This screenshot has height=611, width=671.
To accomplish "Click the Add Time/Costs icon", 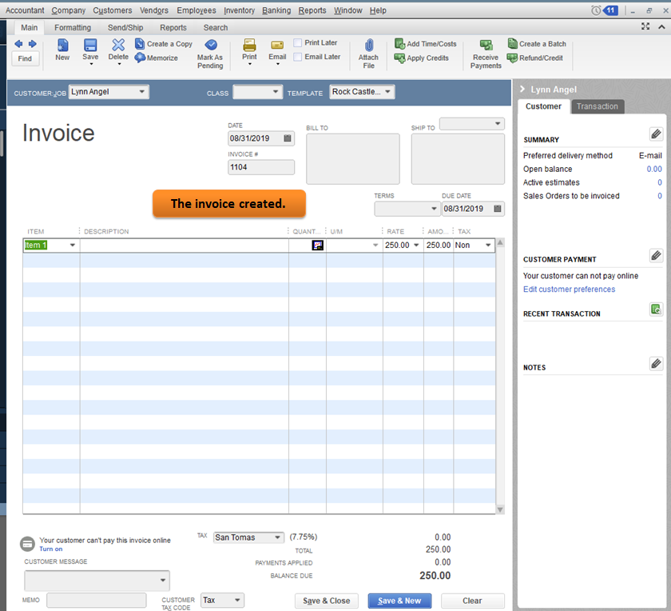I will point(399,44).
